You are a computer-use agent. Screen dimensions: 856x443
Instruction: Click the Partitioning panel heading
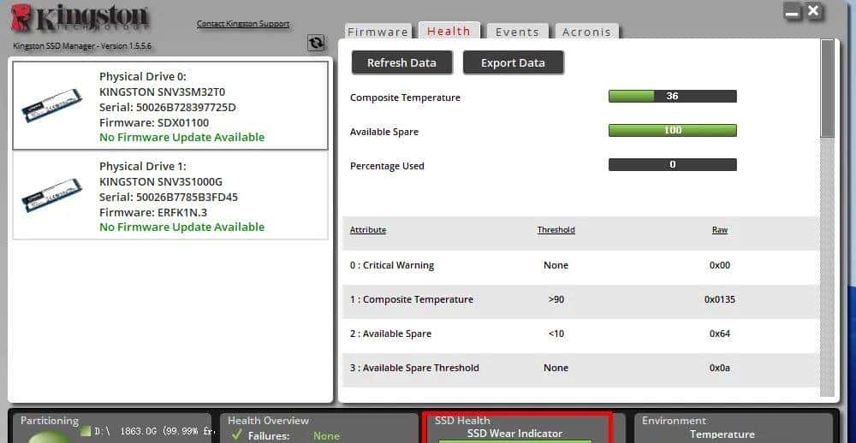click(x=50, y=421)
